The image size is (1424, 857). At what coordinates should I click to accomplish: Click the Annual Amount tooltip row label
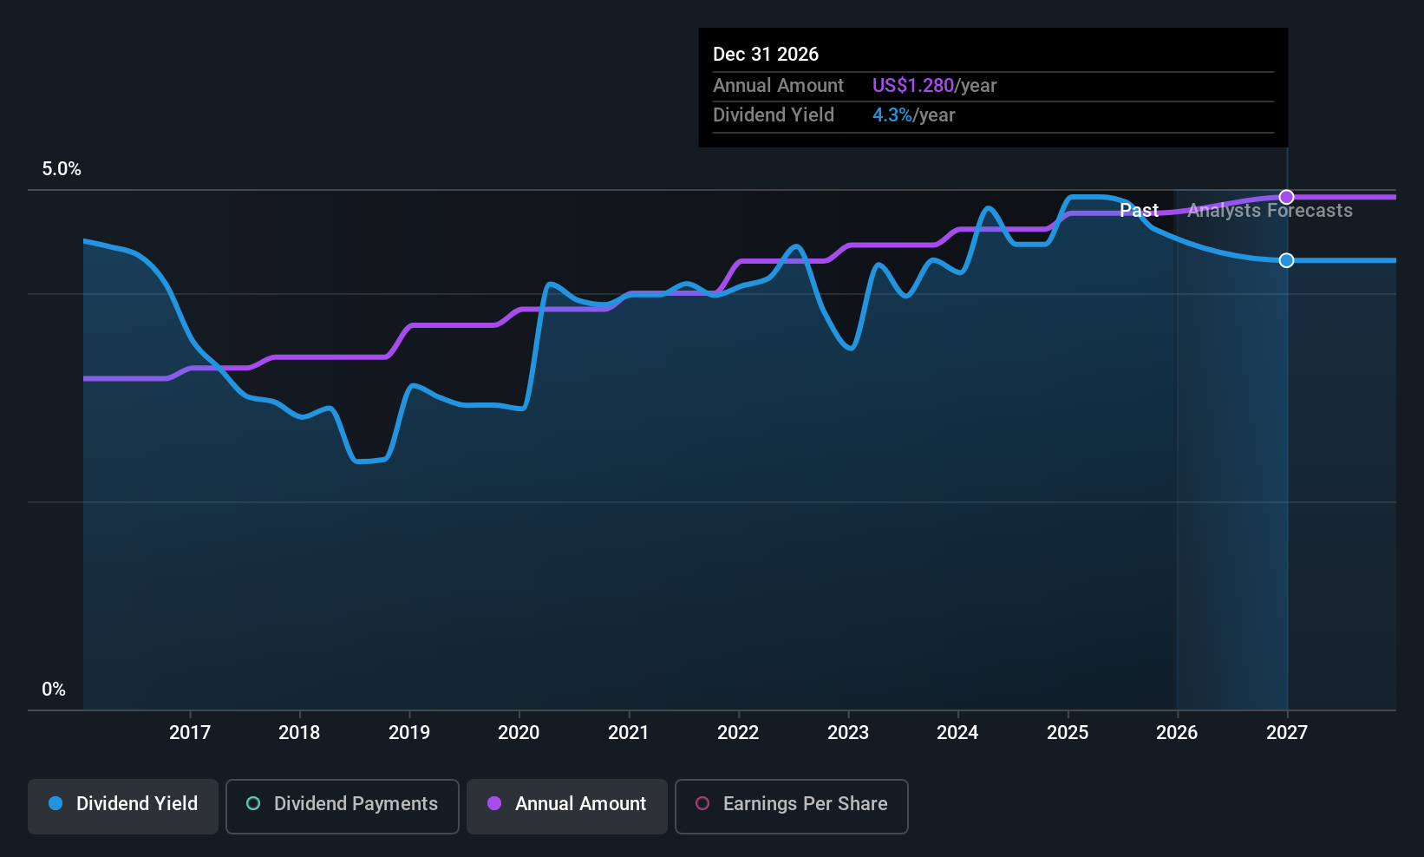tap(778, 85)
